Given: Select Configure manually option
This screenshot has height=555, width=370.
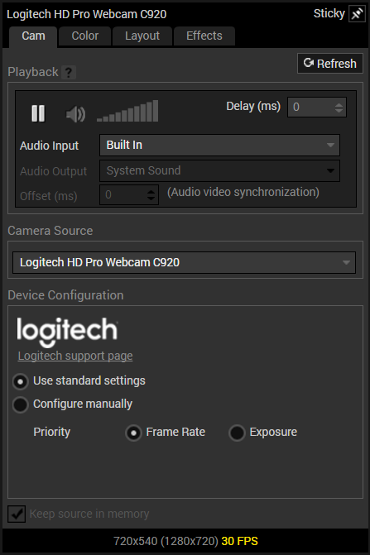Looking at the screenshot, I should (20, 404).
